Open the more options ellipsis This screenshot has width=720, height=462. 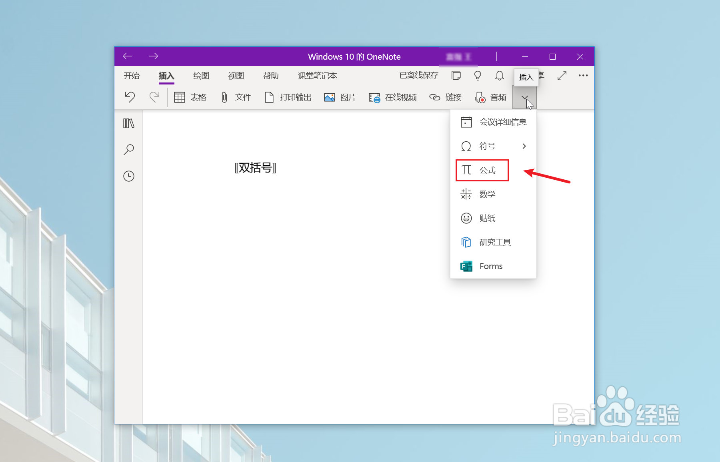pyautogui.click(x=583, y=75)
